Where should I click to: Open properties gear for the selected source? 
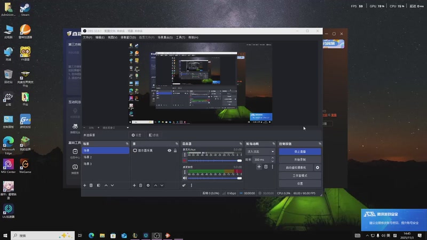pos(148,185)
